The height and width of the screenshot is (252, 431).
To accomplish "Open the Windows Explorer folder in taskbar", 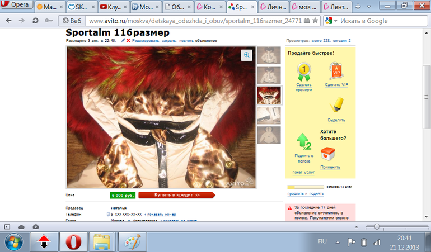I will point(101,242).
